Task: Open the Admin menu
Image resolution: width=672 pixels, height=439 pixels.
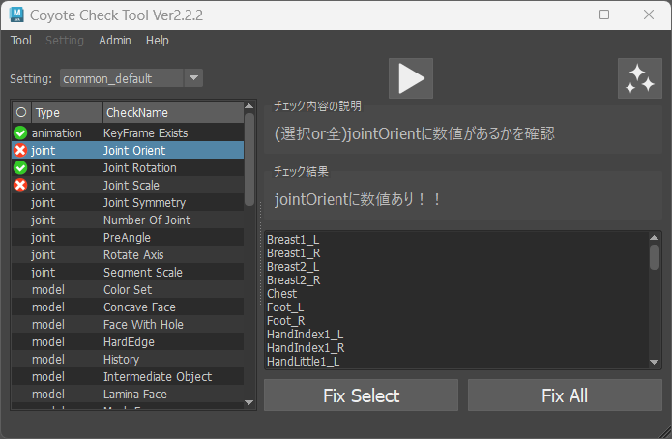Action: point(115,41)
